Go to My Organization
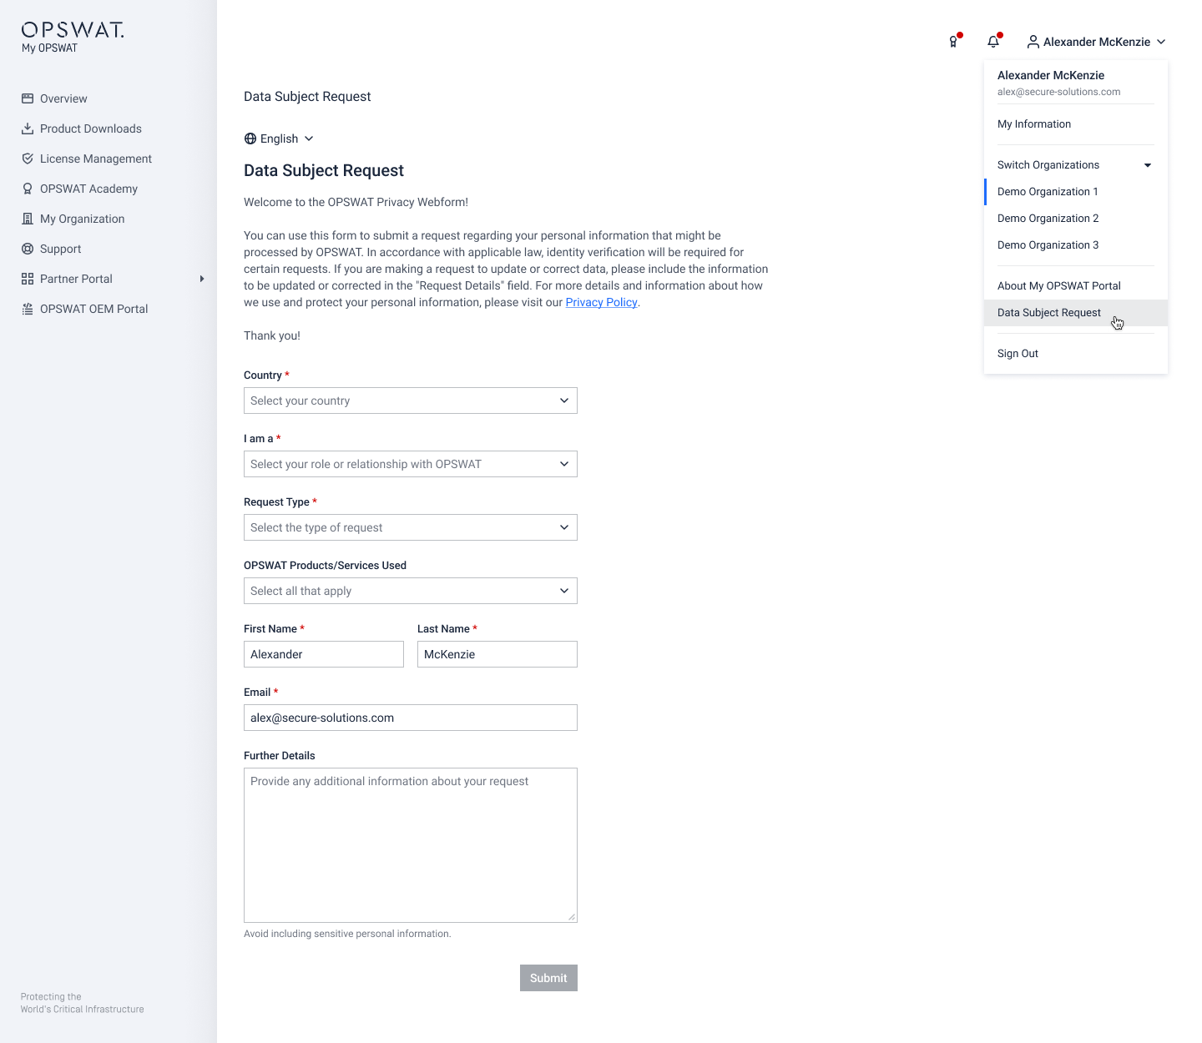Viewport: 1202px width, 1043px height. click(82, 219)
